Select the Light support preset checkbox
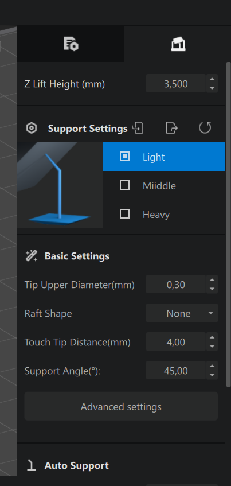Image resolution: width=231 pixels, height=486 pixels. [124, 157]
